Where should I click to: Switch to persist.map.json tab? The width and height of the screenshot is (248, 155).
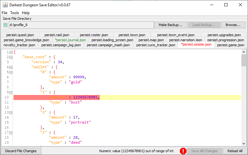click(151, 40)
